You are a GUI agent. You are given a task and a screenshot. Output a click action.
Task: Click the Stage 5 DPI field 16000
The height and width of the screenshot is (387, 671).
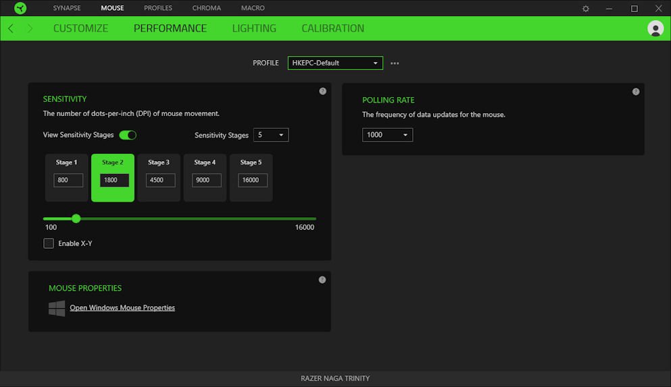click(253, 180)
